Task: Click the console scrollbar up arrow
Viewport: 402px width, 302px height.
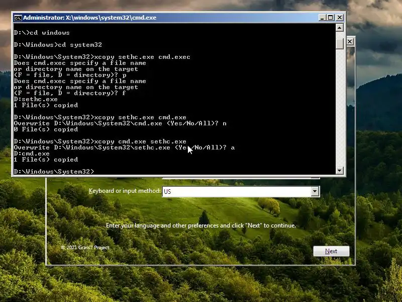Action: tap(340, 28)
